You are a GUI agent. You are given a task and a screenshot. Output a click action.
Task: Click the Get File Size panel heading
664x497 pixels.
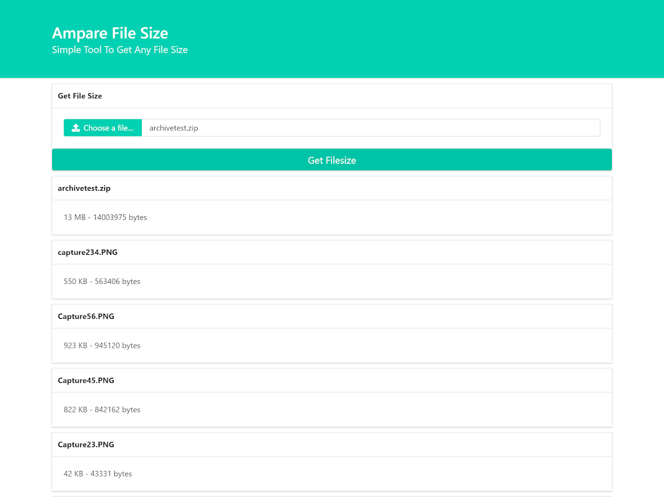coord(80,96)
